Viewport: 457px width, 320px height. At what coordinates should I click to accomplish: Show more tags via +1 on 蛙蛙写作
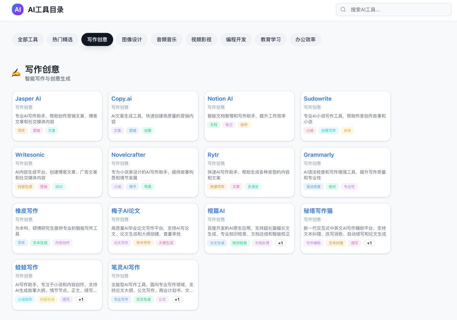pyautogui.click(x=81, y=299)
